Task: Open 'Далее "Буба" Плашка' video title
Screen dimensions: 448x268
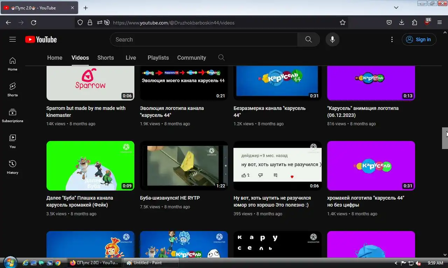Action: click(80, 201)
